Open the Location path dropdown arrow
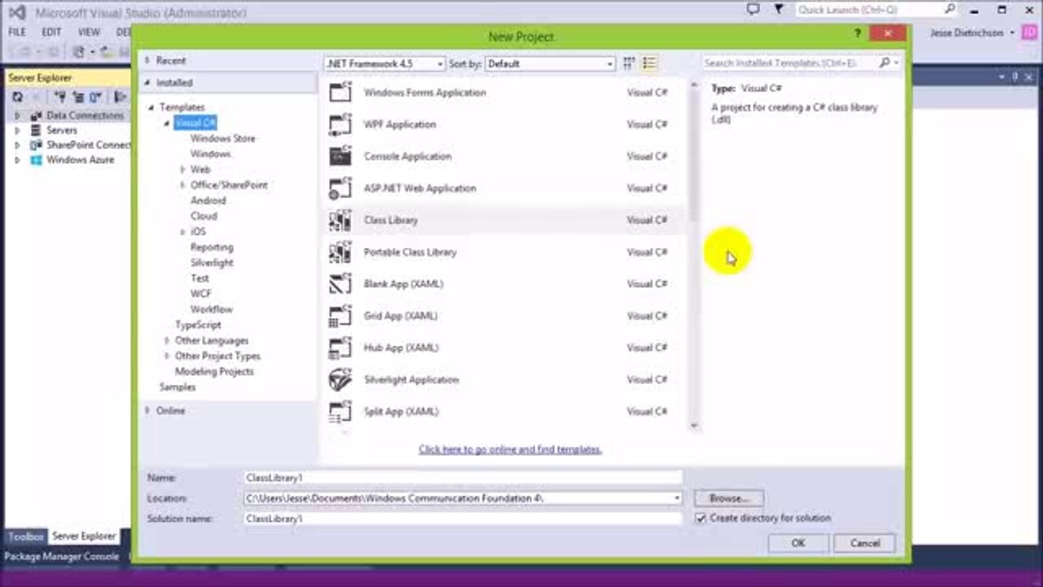The width and height of the screenshot is (1043, 587). pyautogui.click(x=676, y=498)
